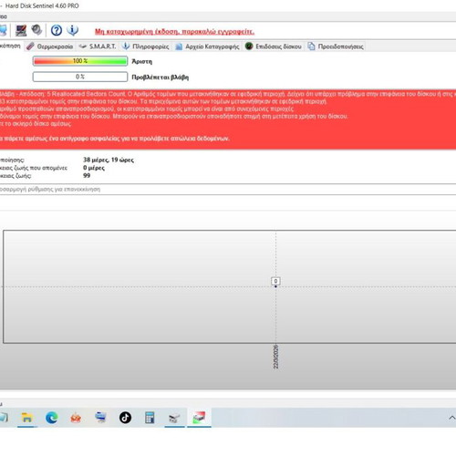Click the laptop monitor toolbar icon
The width and height of the screenshot is (456, 456).
pos(21,30)
